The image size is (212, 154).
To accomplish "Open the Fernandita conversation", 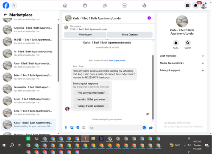I will click(x=29, y=89).
